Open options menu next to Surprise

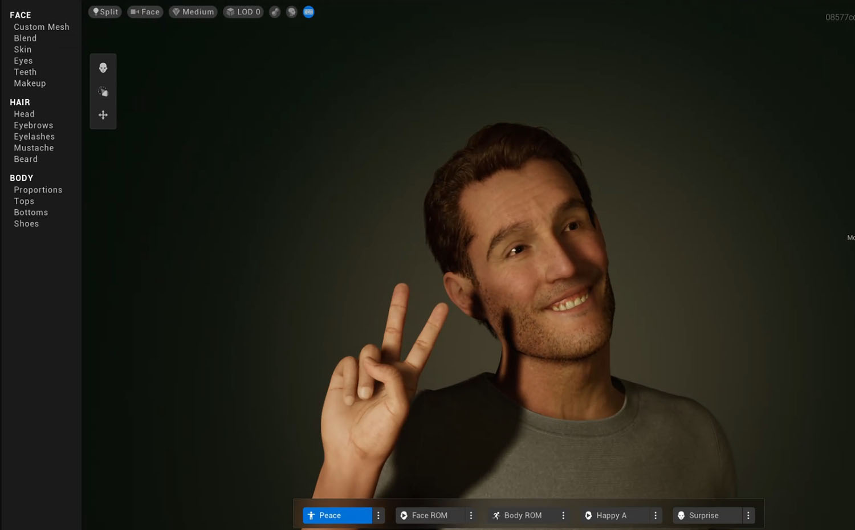748,515
